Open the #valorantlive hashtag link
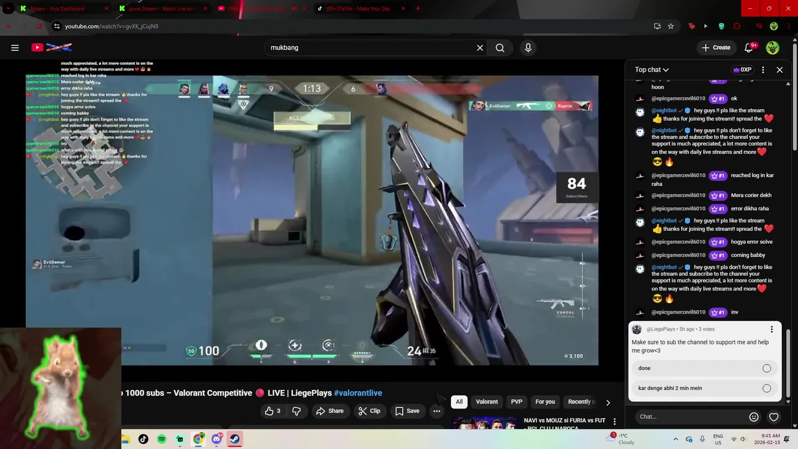 point(358,393)
